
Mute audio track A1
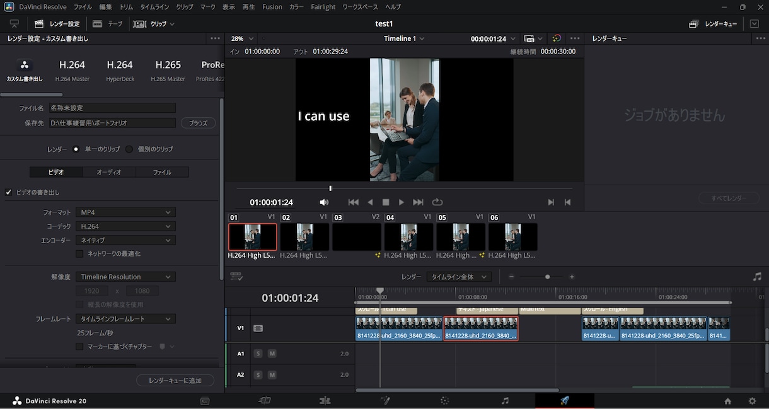[272, 354]
